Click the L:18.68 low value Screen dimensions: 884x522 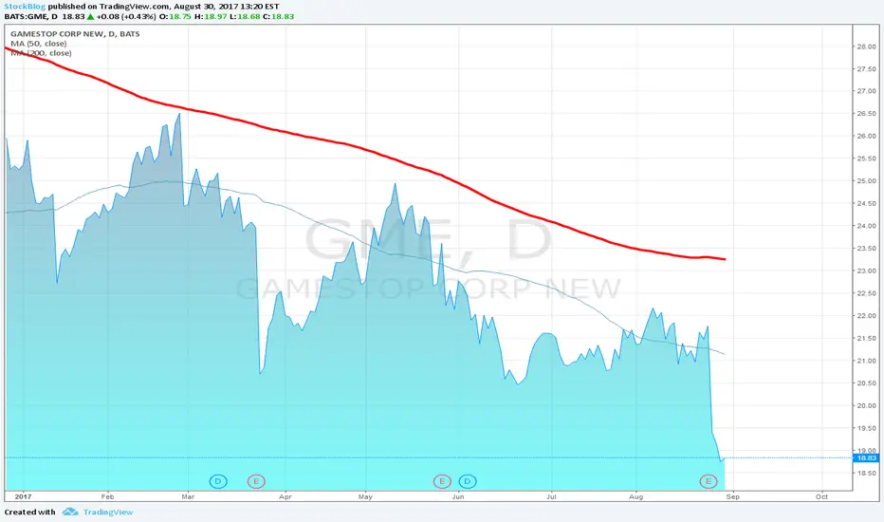tap(246, 16)
